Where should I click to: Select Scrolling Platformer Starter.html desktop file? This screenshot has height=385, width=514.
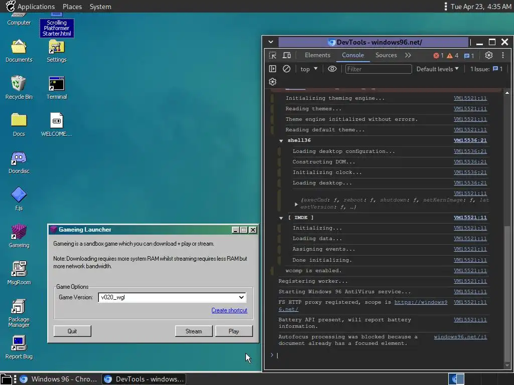[x=57, y=26]
